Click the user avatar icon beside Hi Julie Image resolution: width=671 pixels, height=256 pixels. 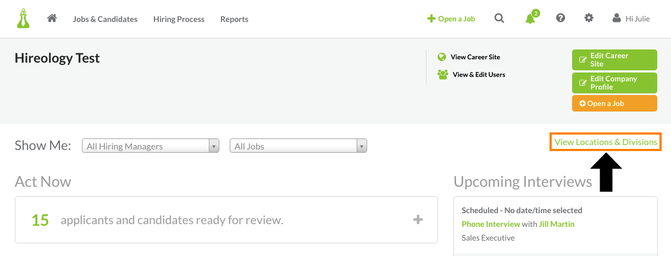617,18
